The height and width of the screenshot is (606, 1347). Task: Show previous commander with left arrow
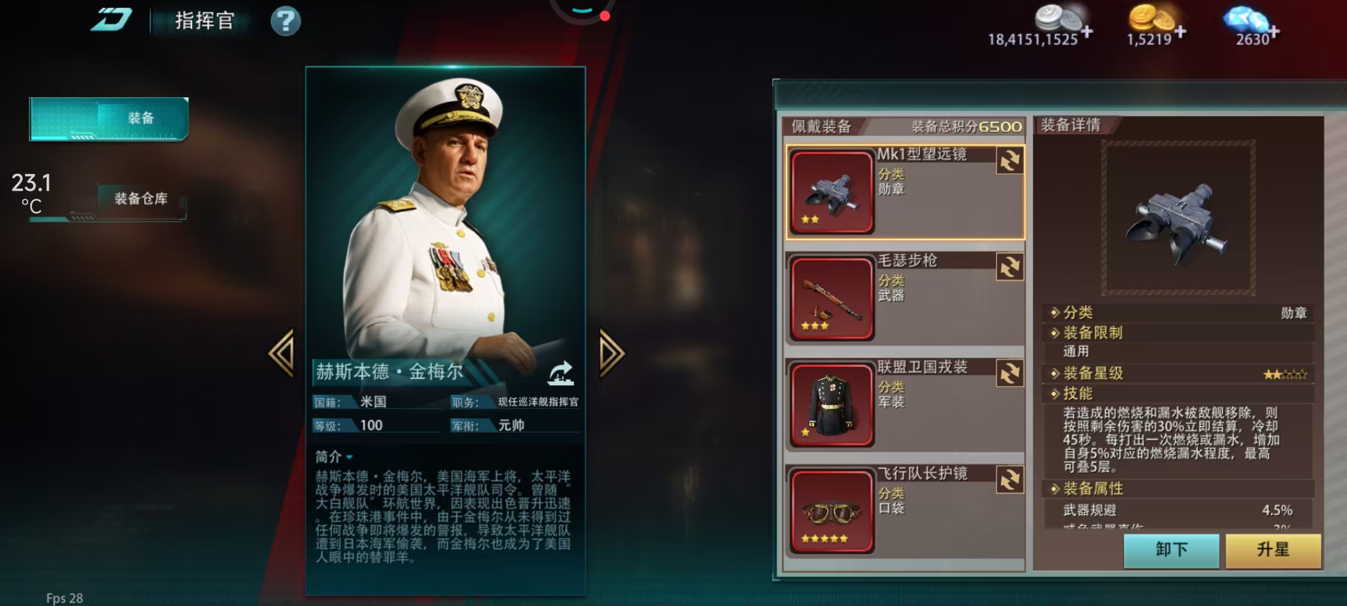[282, 353]
